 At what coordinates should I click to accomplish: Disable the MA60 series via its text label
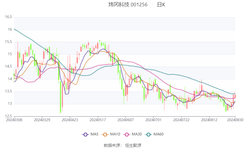(158, 134)
